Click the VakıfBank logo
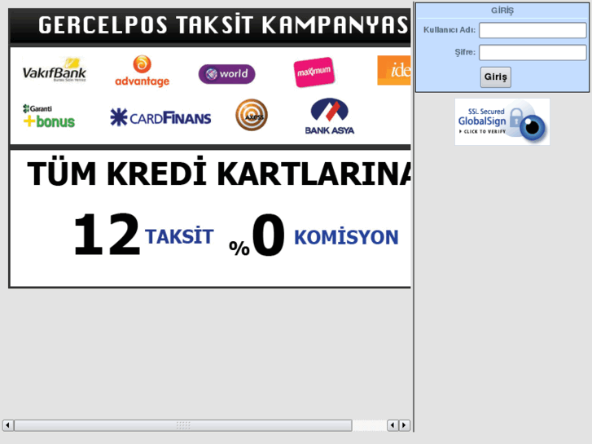Viewport: 592px width, 444px height. (x=55, y=70)
